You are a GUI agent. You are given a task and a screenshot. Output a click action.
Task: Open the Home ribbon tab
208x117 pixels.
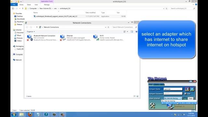(x=21, y=5)
